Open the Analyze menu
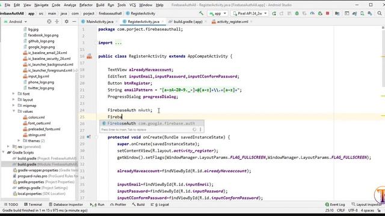Image resolution: width=385 pixels, height=216 pixels. click(x=70, y=5)
